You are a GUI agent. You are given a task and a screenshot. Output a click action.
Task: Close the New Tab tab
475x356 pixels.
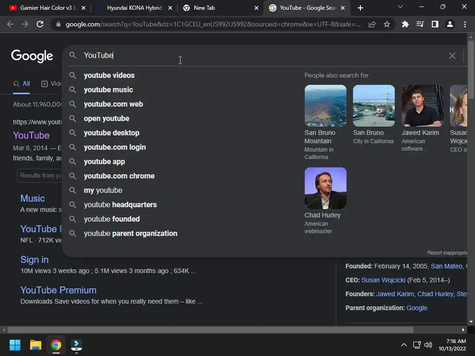pos(257,8)
